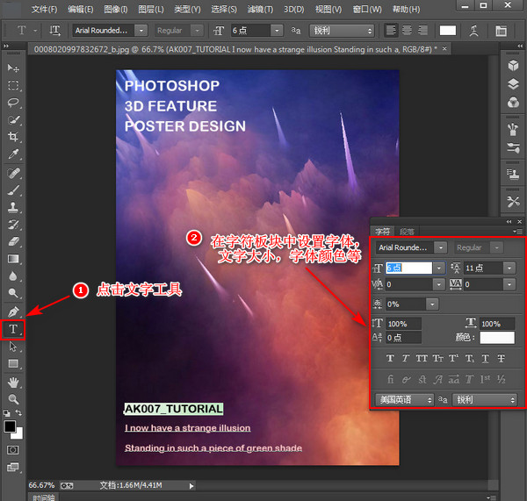The image size is (527, 501).
Task: Select the Lasso tool
Action: coord(13,103)
